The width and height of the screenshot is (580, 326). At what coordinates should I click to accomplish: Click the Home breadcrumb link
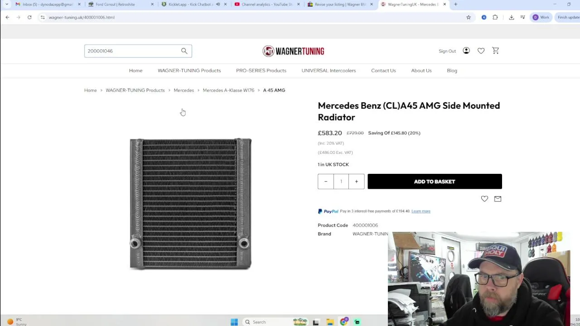pyautogui.click(x=90, y=90)
